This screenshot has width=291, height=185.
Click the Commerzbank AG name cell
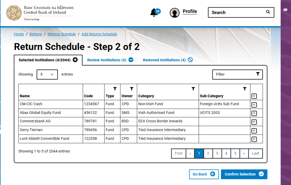51,121
